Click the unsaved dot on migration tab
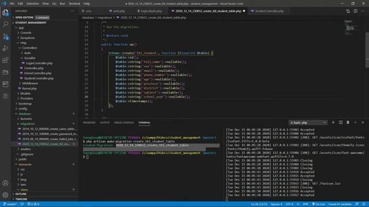Screen dimensions: 369x207 244,11
